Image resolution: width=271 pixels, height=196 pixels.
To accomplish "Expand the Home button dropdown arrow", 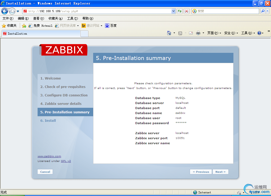I will point(174,33).
